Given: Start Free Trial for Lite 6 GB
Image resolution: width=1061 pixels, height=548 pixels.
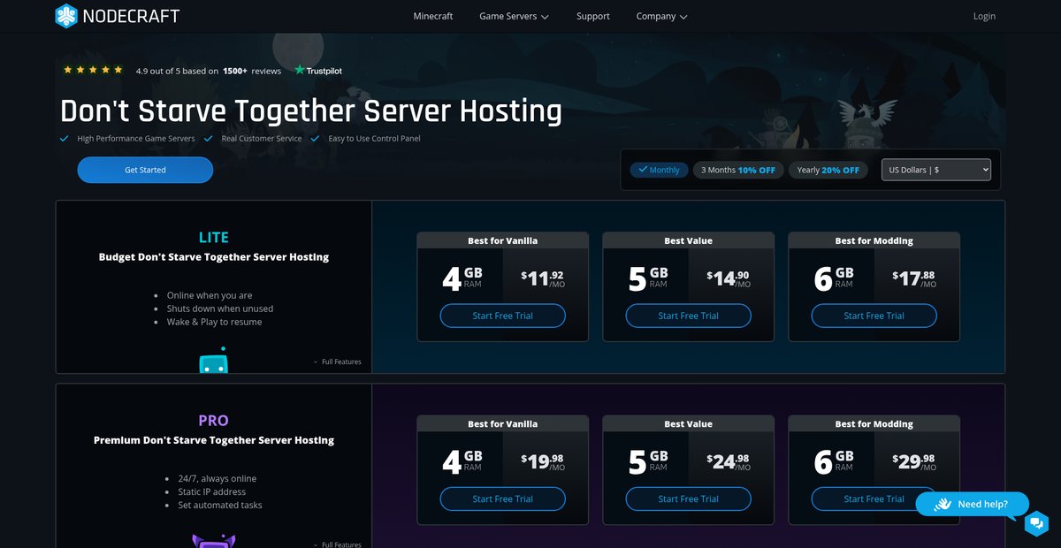Looking at the screenshot, I should [x=874, y=316].
